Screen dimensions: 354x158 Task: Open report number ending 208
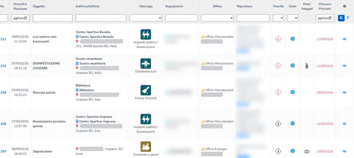click(x=3, y=124)
